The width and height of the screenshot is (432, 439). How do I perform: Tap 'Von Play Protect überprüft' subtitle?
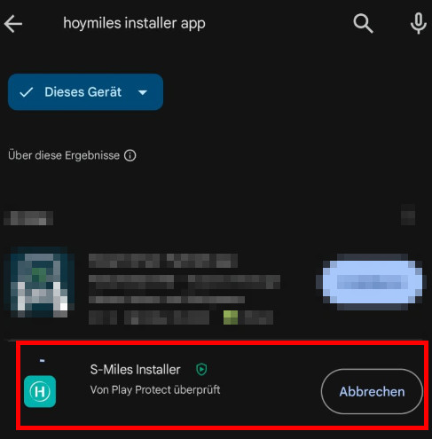coord(155,390)
